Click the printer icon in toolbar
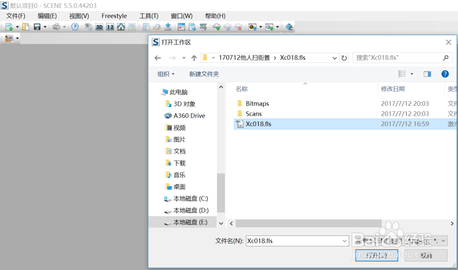 point(56,27)
